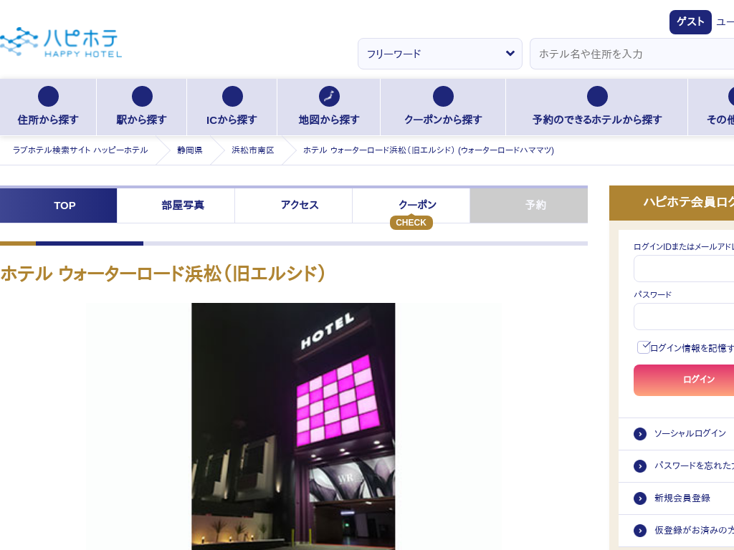Click the pink ログイン button
The width and height of the screenshot is (734, 550).
[684, 380]
